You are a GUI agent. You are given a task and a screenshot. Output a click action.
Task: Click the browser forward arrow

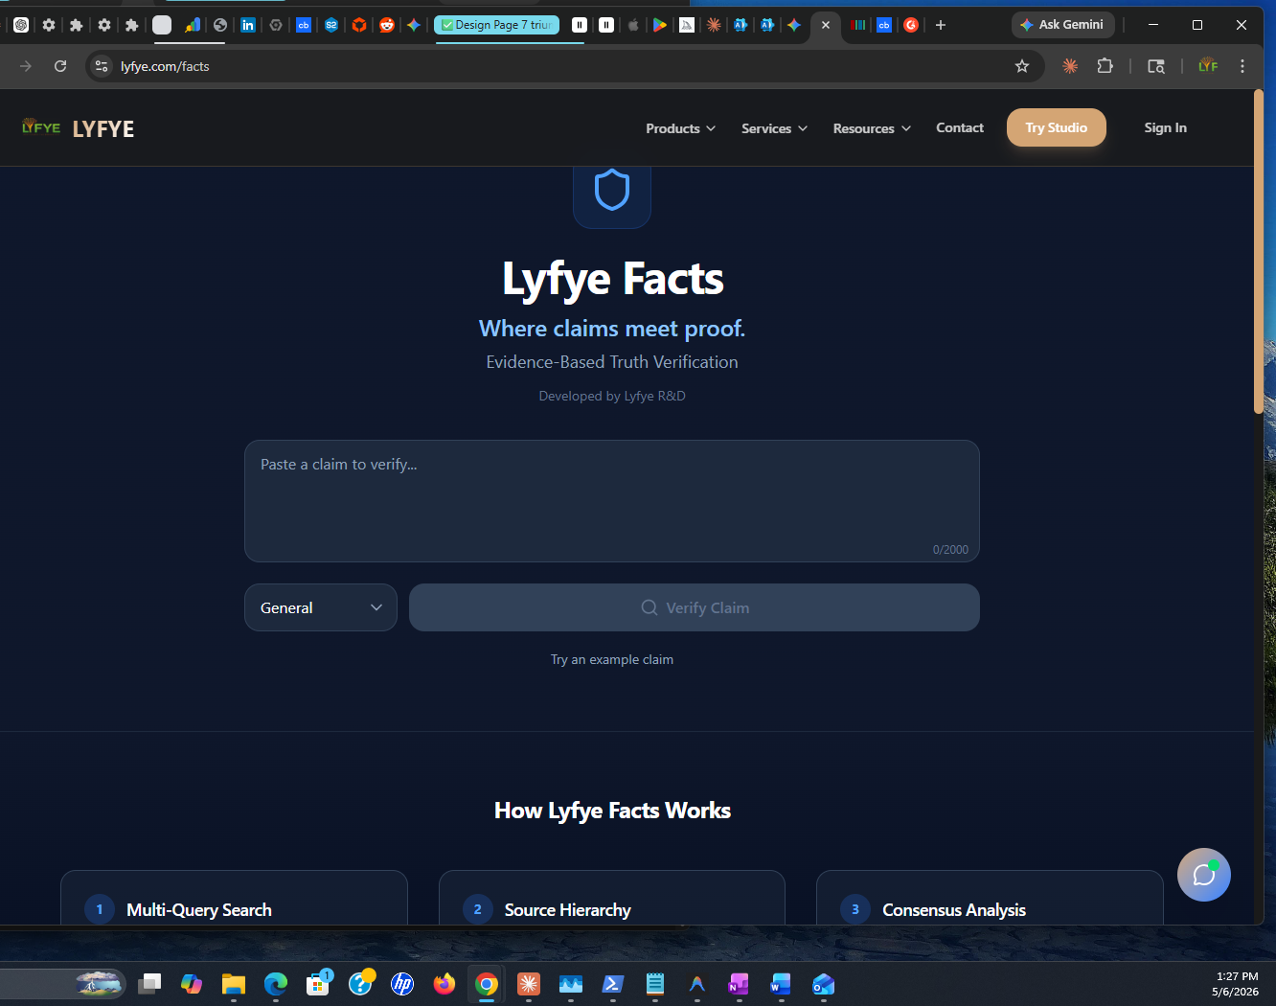coord(26,66)
